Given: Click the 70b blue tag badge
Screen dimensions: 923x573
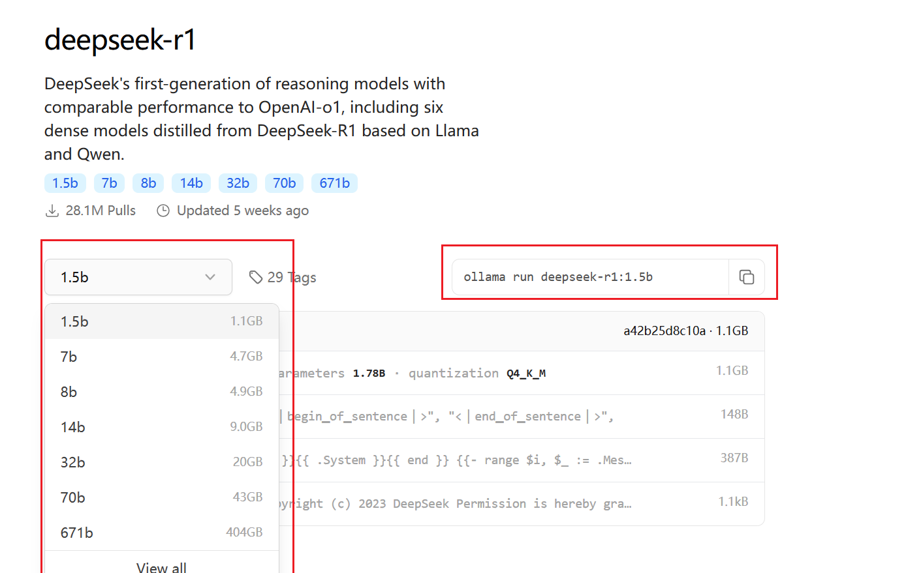Looking at the screenshot, I should [x=285, y=183].
